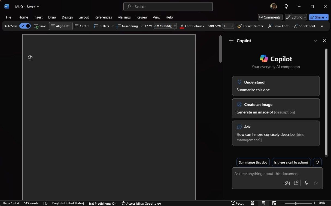Open the File menu
This screenshot has width=331, height=206.
(x=8, y=17)
